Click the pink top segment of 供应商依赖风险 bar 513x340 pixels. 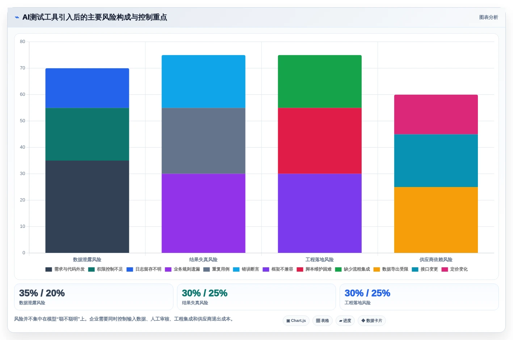pos(436,114)
